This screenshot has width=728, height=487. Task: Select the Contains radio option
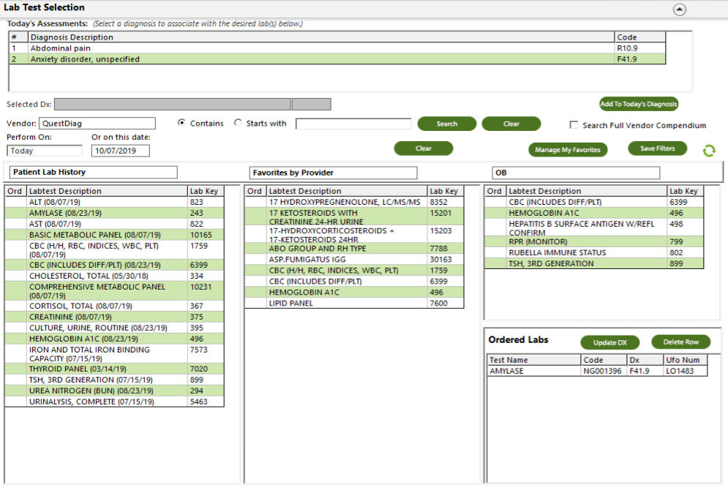181,123
